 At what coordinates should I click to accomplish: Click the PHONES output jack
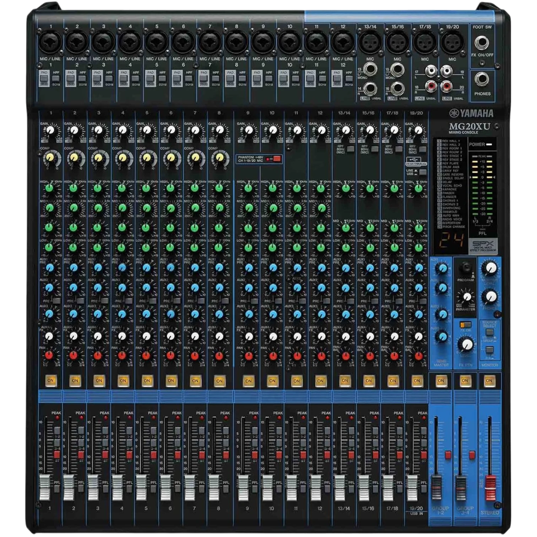coord(482,80)
